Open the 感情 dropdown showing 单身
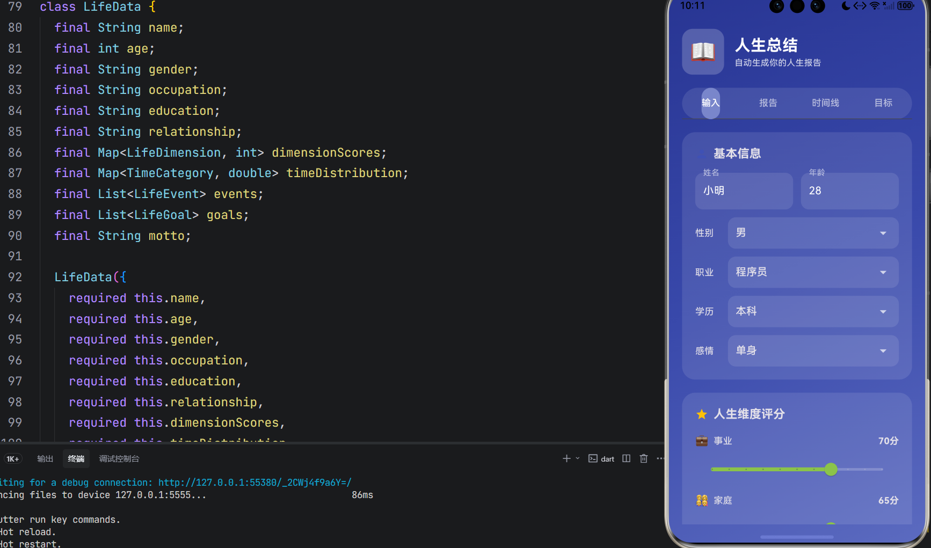Viewport: 931px width, 548px height. (813, 350)
